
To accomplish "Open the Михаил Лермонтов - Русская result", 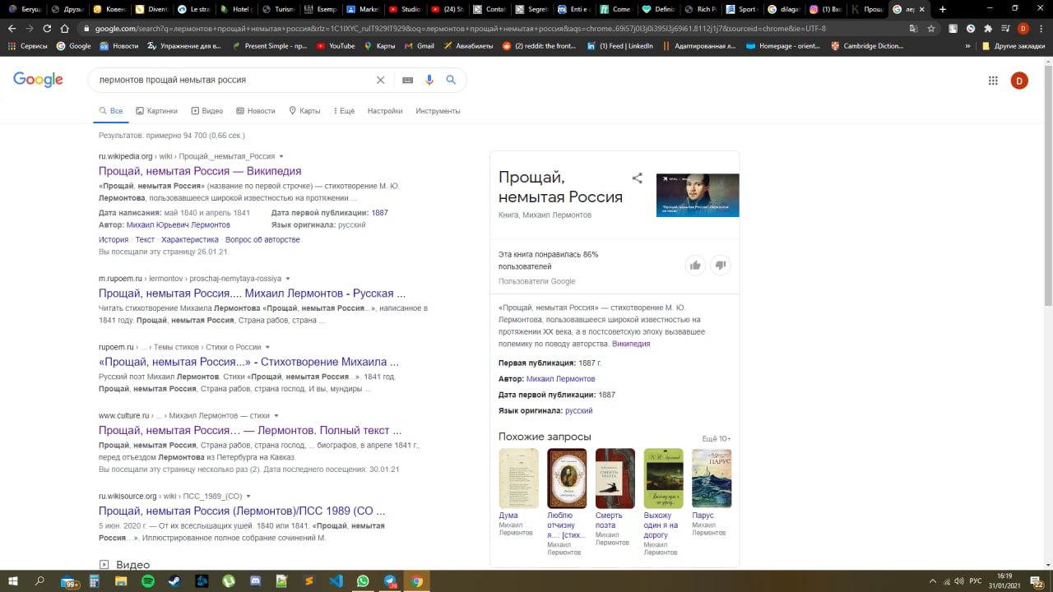I will click(x=252, y=293).
